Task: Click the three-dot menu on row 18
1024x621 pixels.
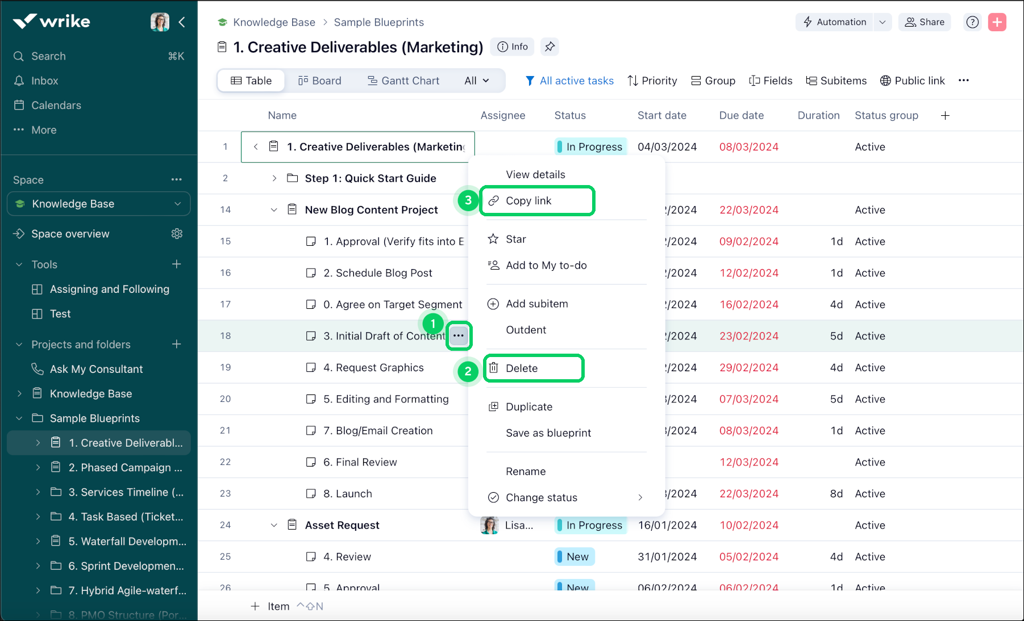Action: (x=459, y=336)
